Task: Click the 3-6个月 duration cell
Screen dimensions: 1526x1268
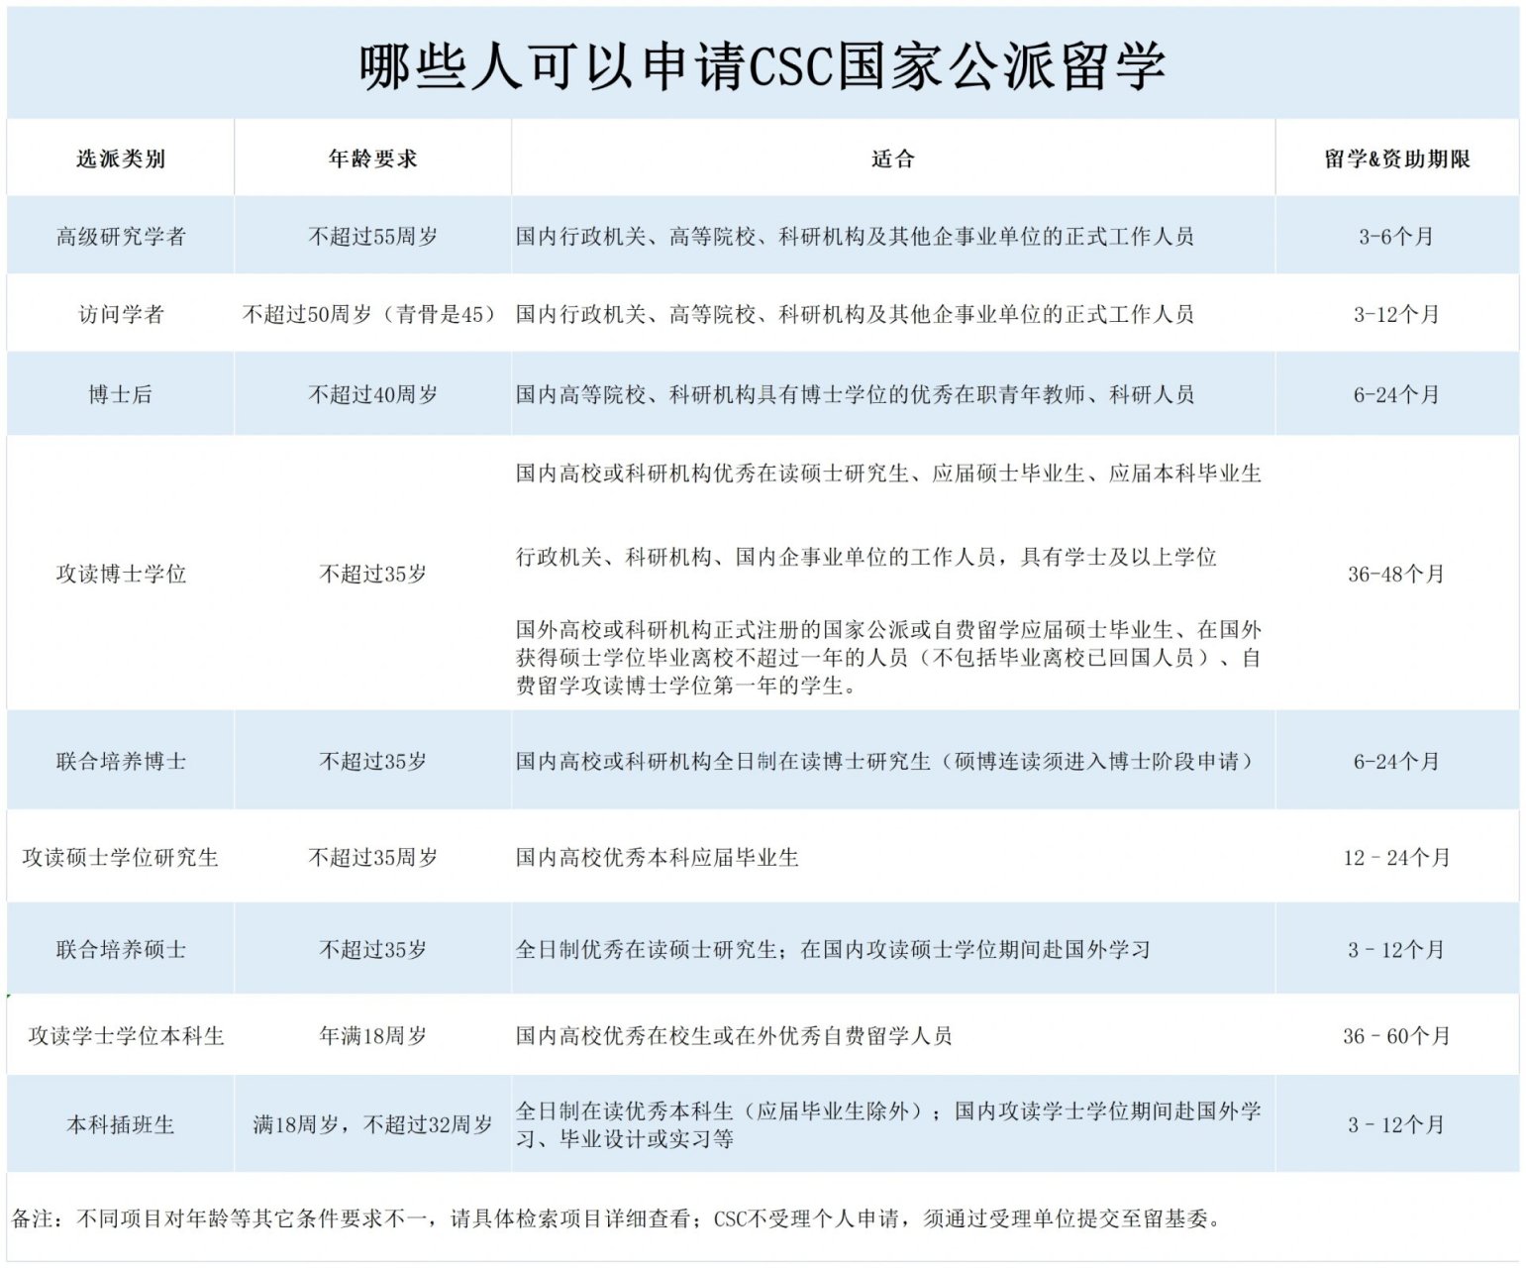Action: click(x=1396, y=236)
